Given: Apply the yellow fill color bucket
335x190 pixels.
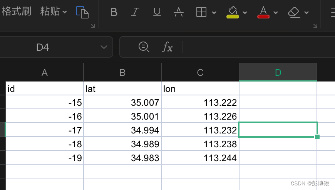Looking at the screenshot, I should click(x=233, y=12).
